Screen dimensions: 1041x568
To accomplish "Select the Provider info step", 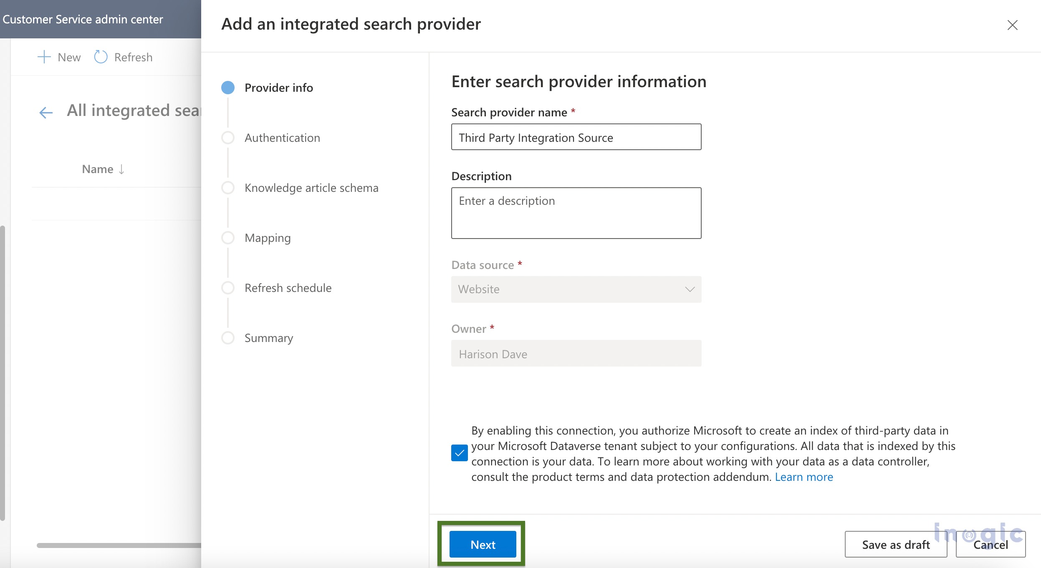I will tap(278, 88).
